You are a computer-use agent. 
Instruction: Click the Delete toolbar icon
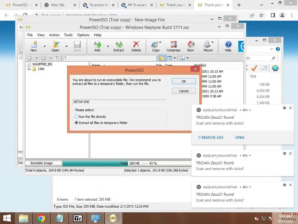pyautogui.click(x=136, y=46)
